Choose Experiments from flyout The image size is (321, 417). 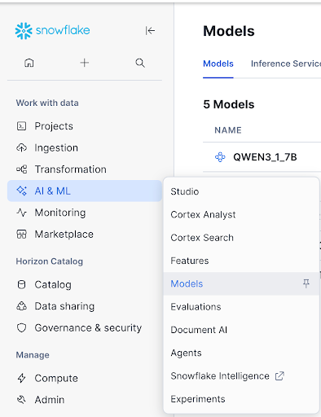[241, 399]
